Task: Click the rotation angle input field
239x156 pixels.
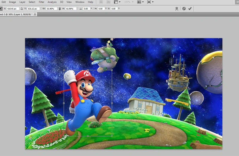Action: [87, 9]
